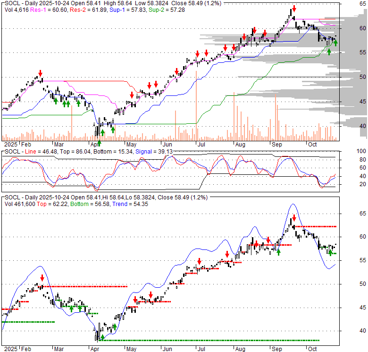Click the '65' price label of top chart

(363, 3)
